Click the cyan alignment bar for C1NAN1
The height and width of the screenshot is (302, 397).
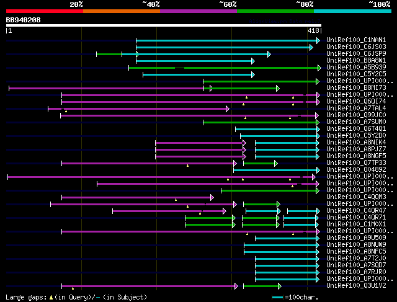pyautogui.click(x=226, y=40)
